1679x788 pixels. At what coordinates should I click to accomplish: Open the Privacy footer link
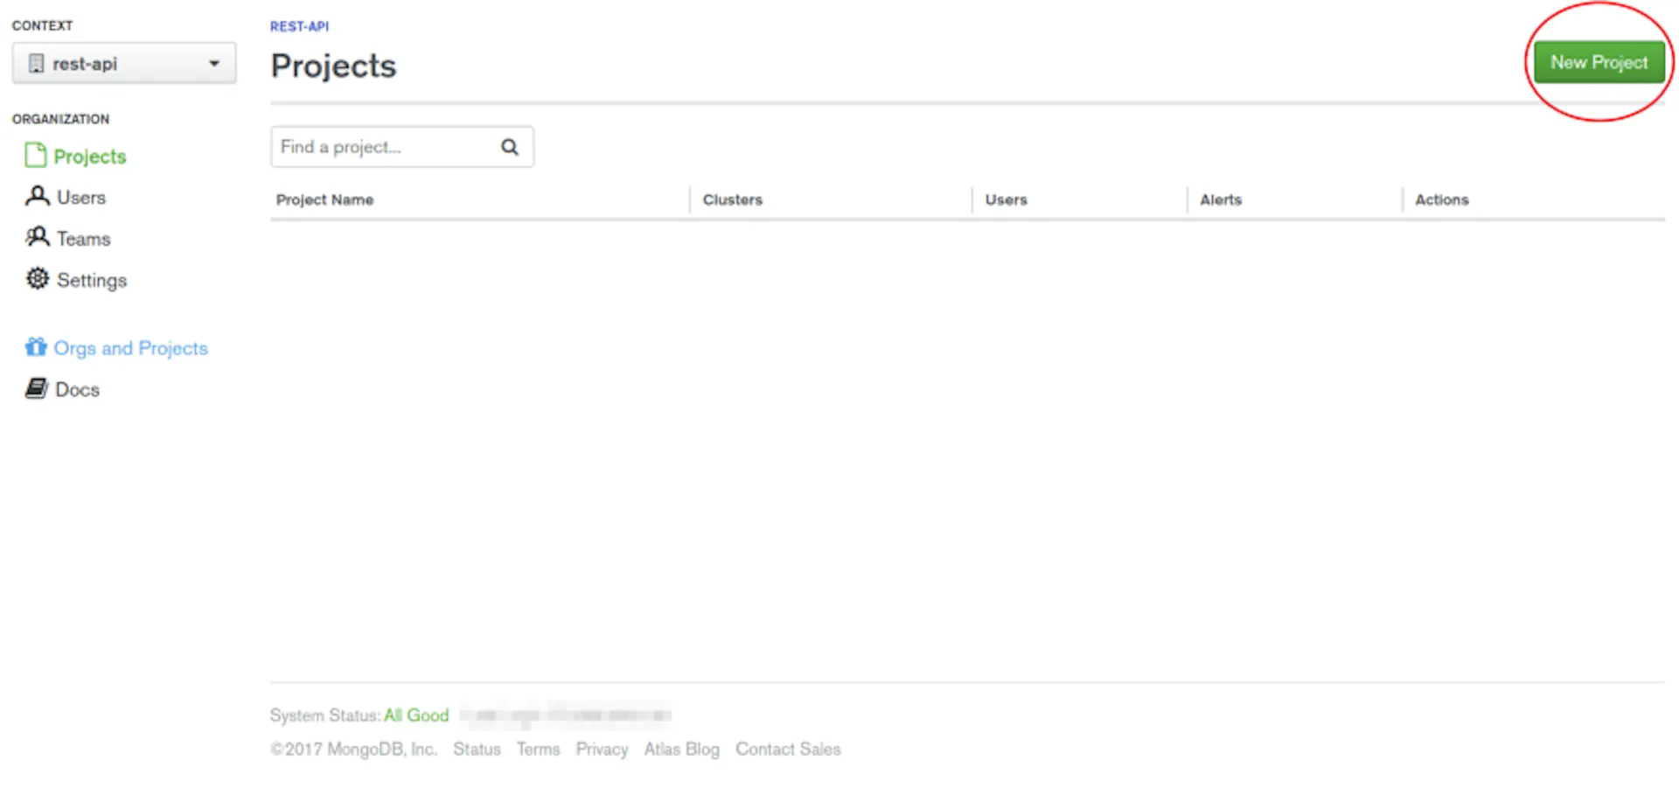[x=602, y=750]
